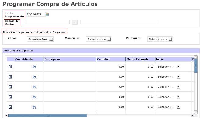Search article using binoculars in first row
201x118 pixels.
tap(34, 67)
